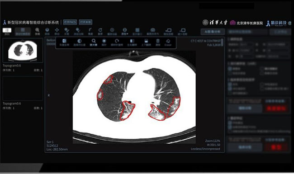Select the magnifier zoom tool in top toolbar
Image resolution: width=294 pixels, height=174 pixels.
37,31
